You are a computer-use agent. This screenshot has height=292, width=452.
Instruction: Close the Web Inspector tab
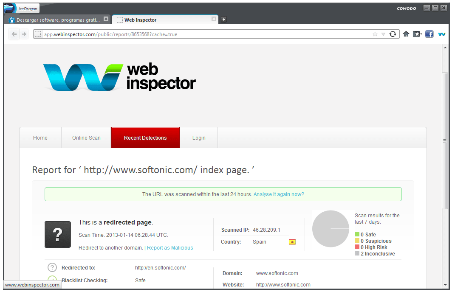214,19
